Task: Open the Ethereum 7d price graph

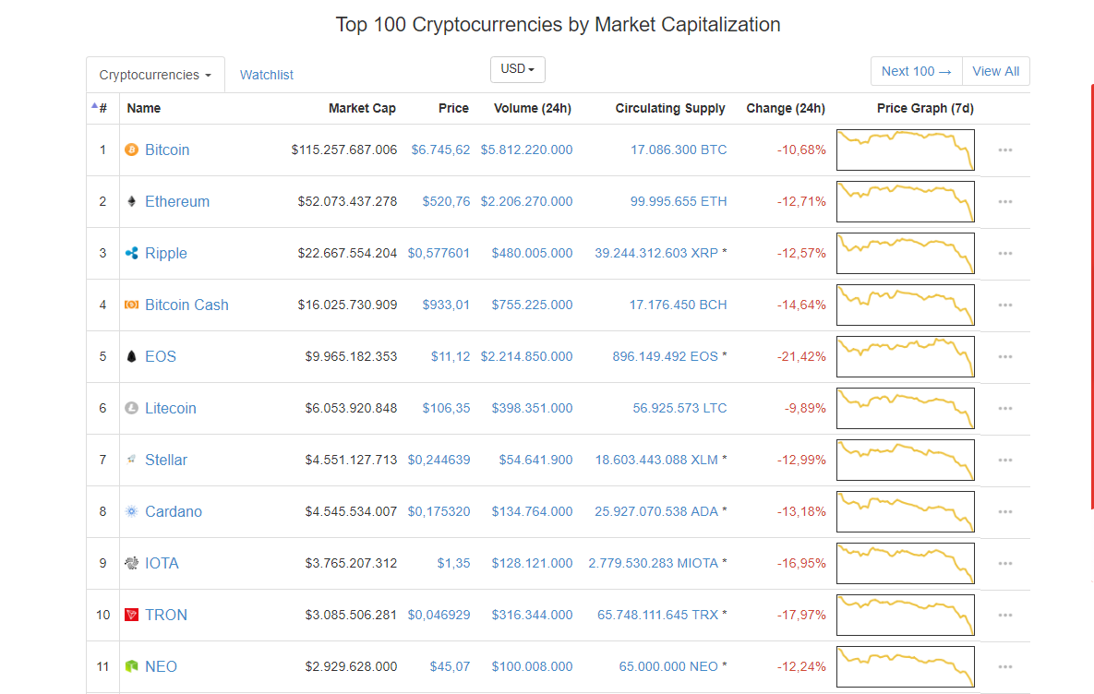Action: click(x=906, y=201)
